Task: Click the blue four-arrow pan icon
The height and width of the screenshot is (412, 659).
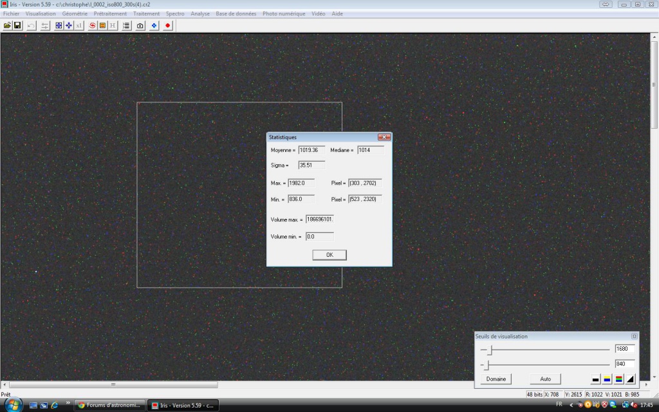Action: [68, 26]
